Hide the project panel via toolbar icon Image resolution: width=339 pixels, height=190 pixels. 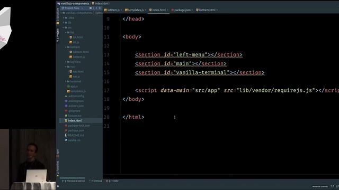100,8
